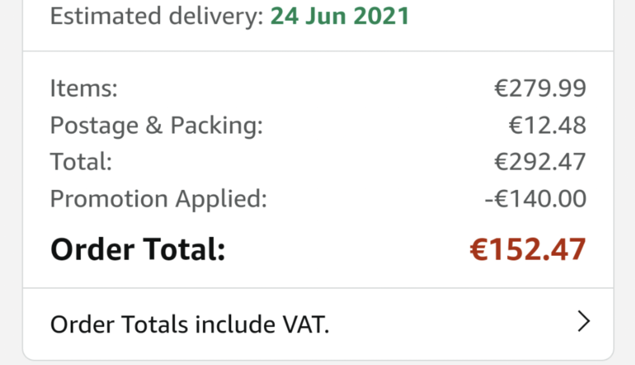Tap the ampersand in Postage & Packing

click(154, 126)
